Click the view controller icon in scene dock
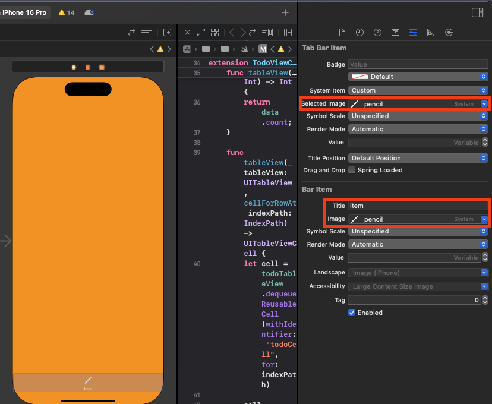 [x=74, y=67]
